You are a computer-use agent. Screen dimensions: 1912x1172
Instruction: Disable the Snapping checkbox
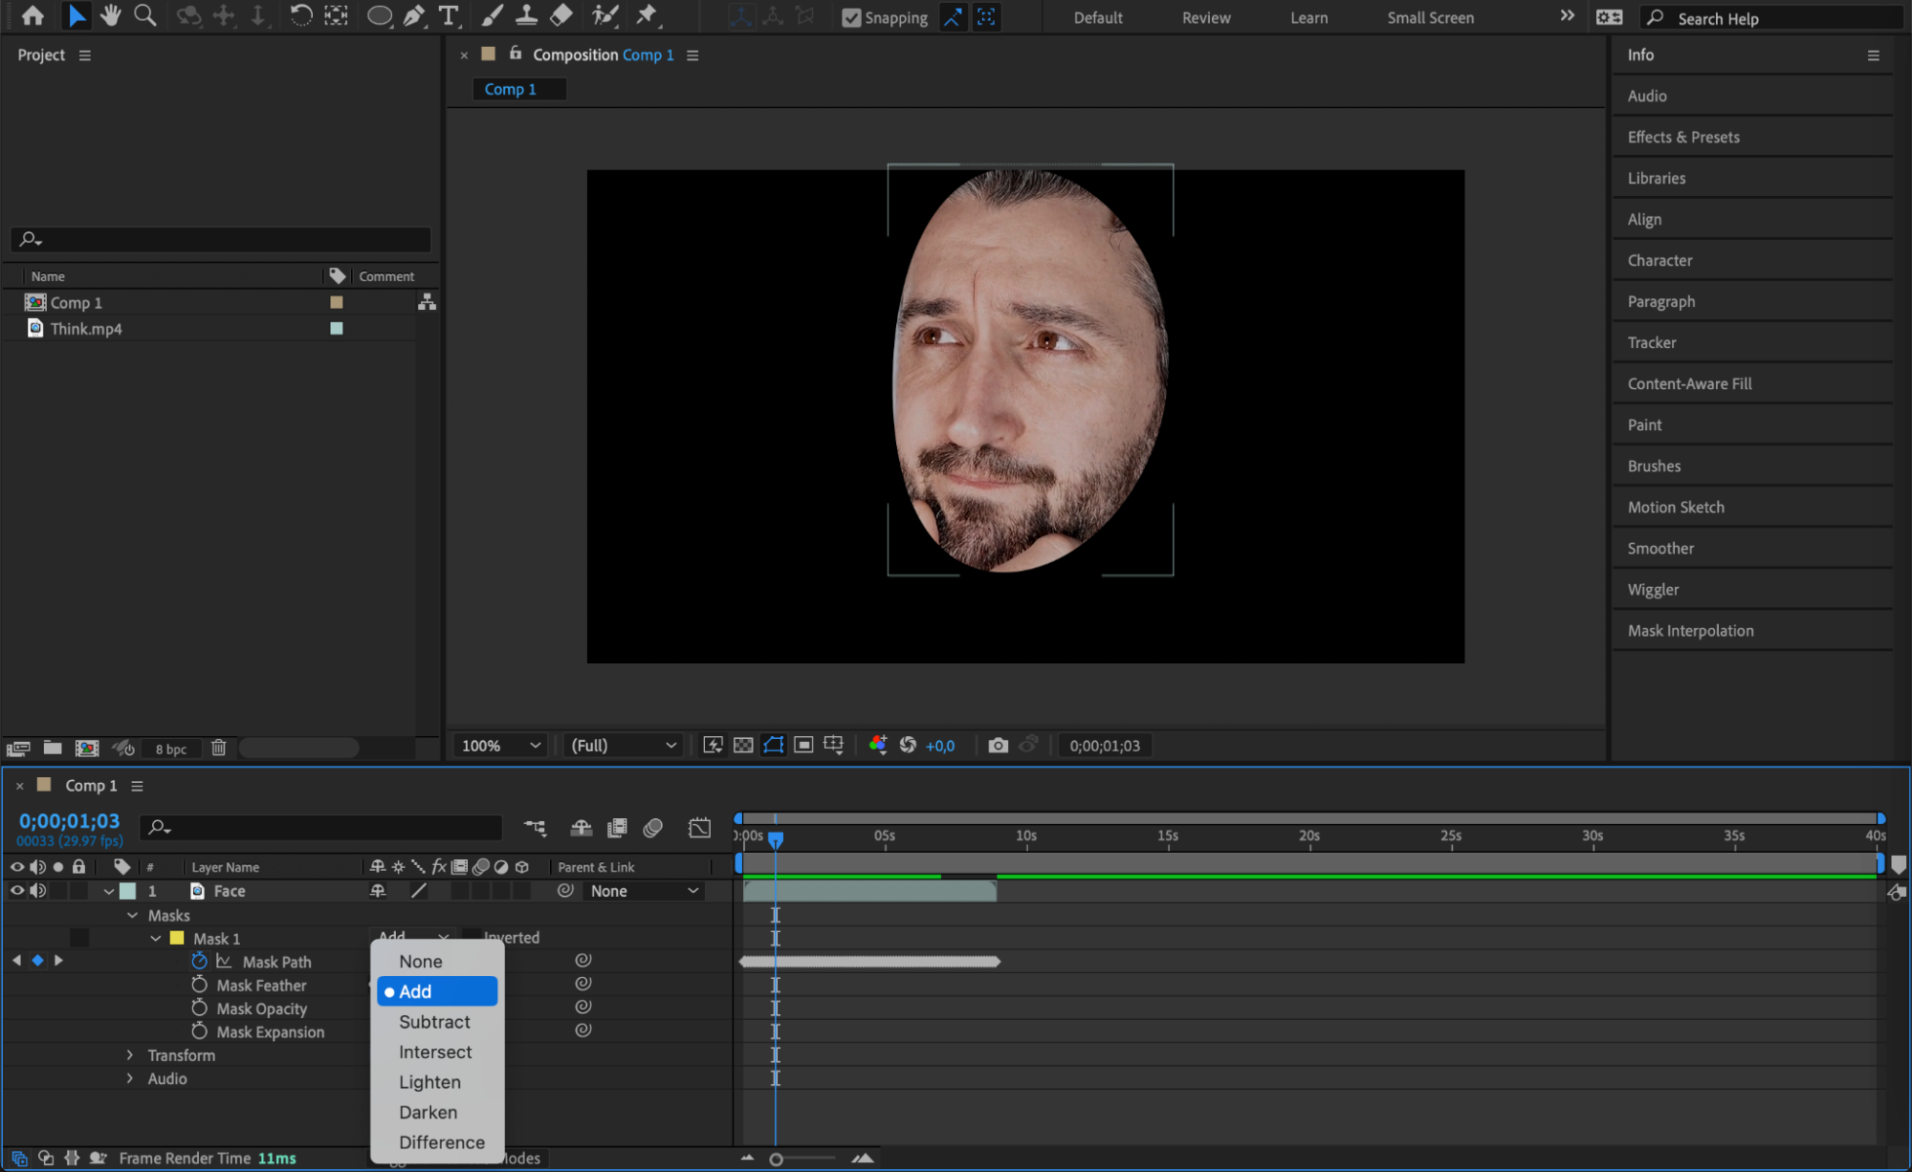click(x=850, y=17)
